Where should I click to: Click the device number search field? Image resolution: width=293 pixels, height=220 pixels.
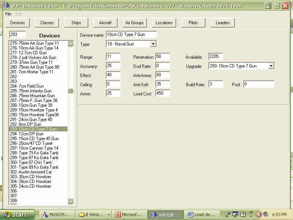17,34
